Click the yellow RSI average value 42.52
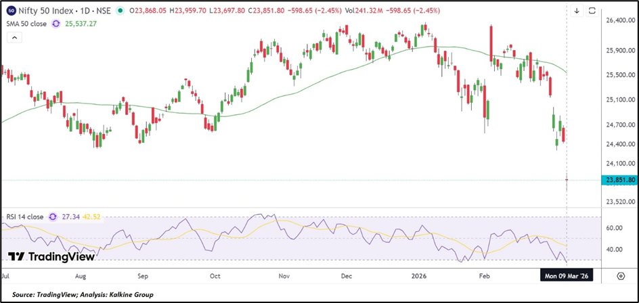This screenshot has height=303, width=639. click(93, 217)
